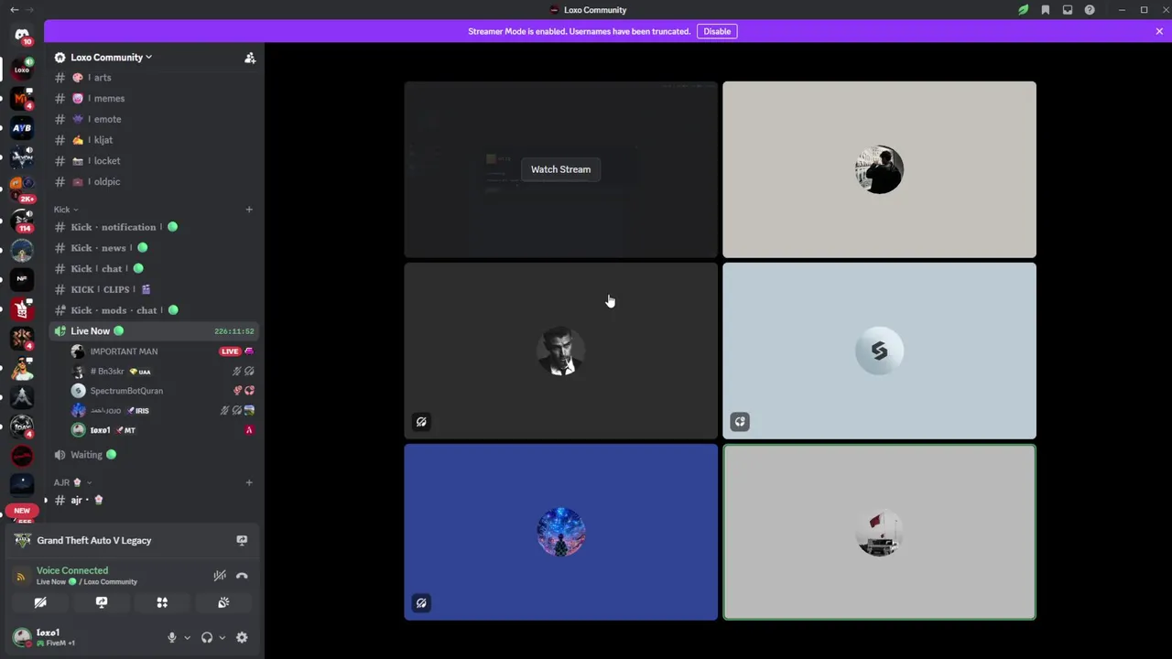Mute the microphone

click(171, 638)
